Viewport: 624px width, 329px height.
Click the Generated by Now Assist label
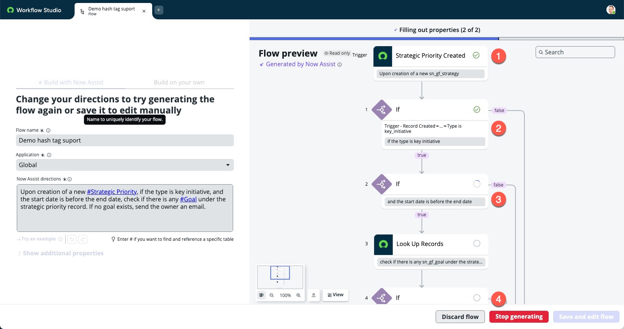coord(301,64)
